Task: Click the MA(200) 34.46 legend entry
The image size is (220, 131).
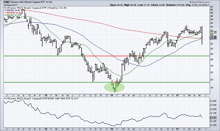Action: coord(13,13)
